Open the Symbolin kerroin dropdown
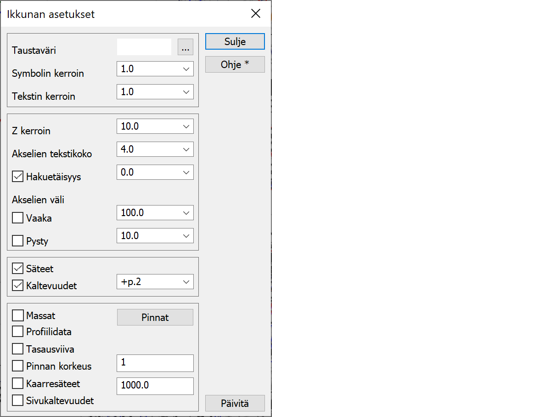Image resolution: width=551 pixels, height=417 pixels. click(155, 69)
